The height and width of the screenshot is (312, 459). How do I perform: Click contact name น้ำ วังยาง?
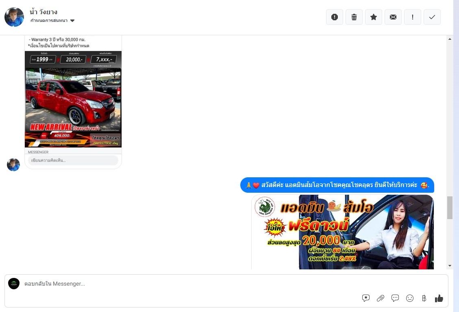point(44,12)
